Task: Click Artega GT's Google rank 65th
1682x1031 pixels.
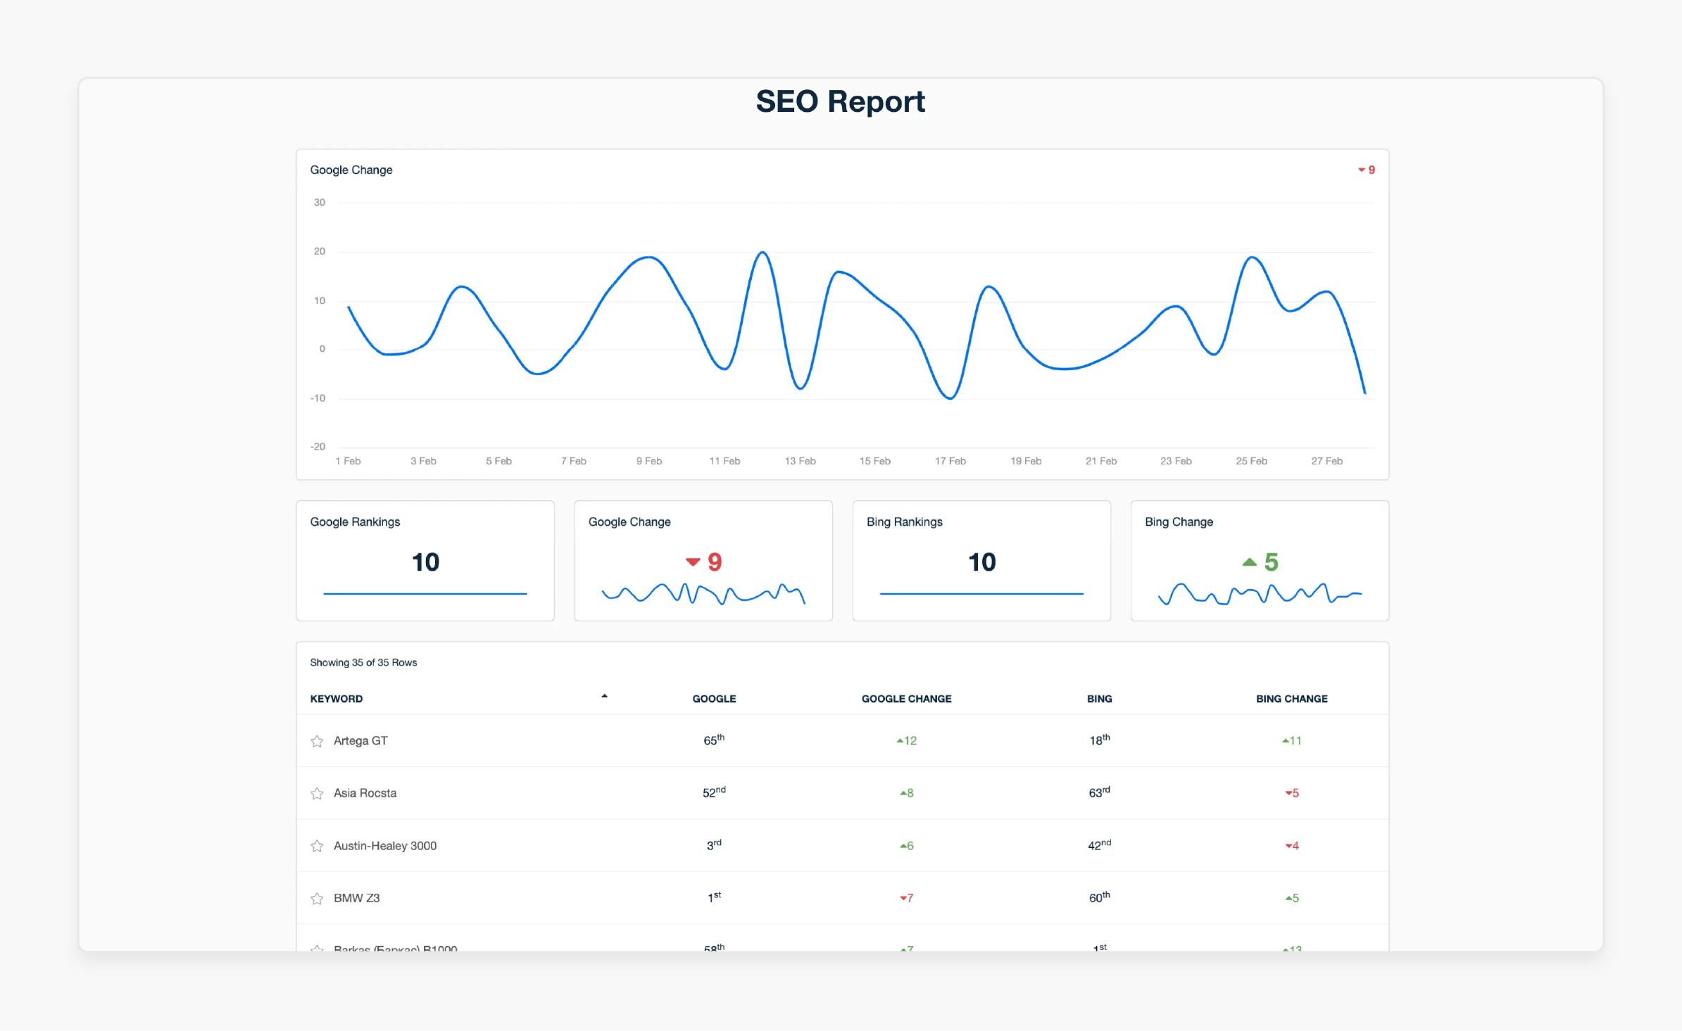Action: 714,740
